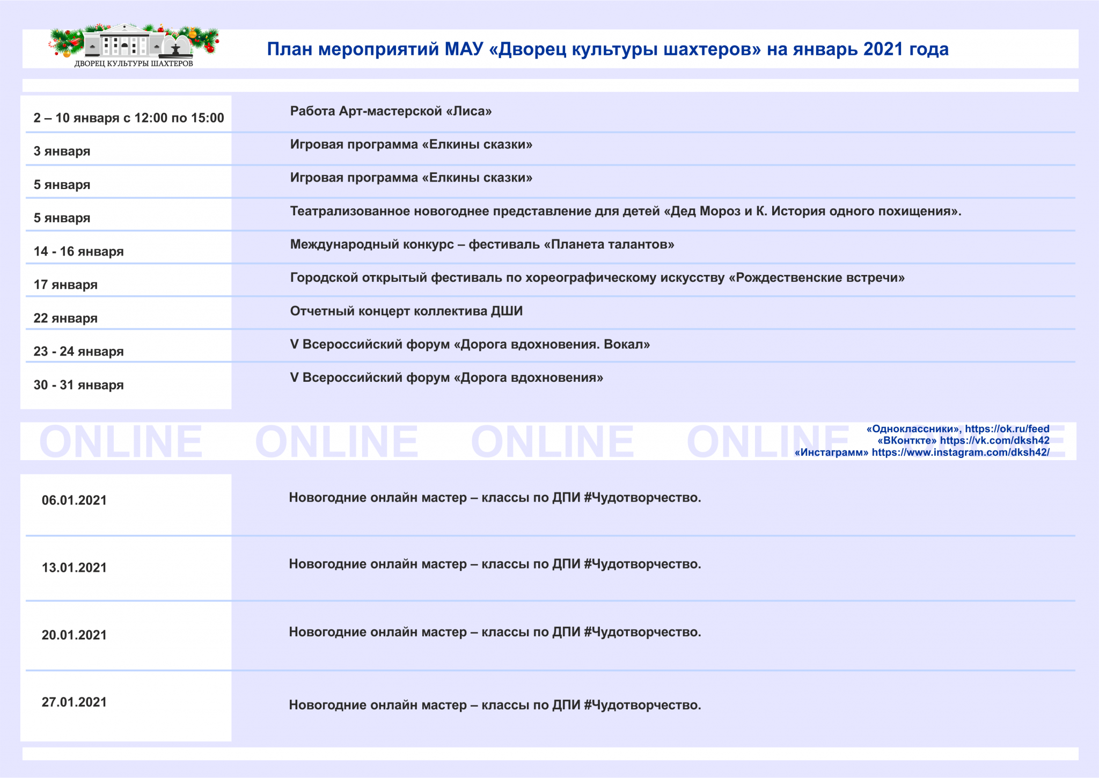Click the Дворец культуры шахтеров logo
Screen dimensions: 1099x778
[134, 46]
